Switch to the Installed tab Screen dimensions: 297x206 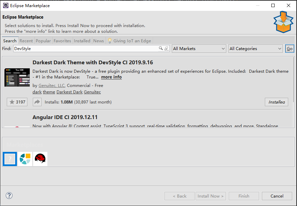point(82,41)
